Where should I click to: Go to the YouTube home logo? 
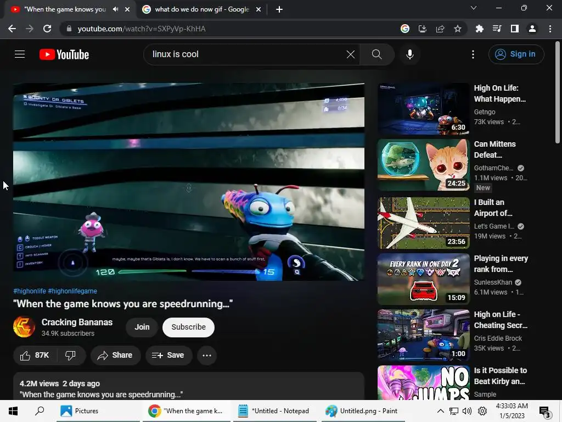[x=64, y=54]
